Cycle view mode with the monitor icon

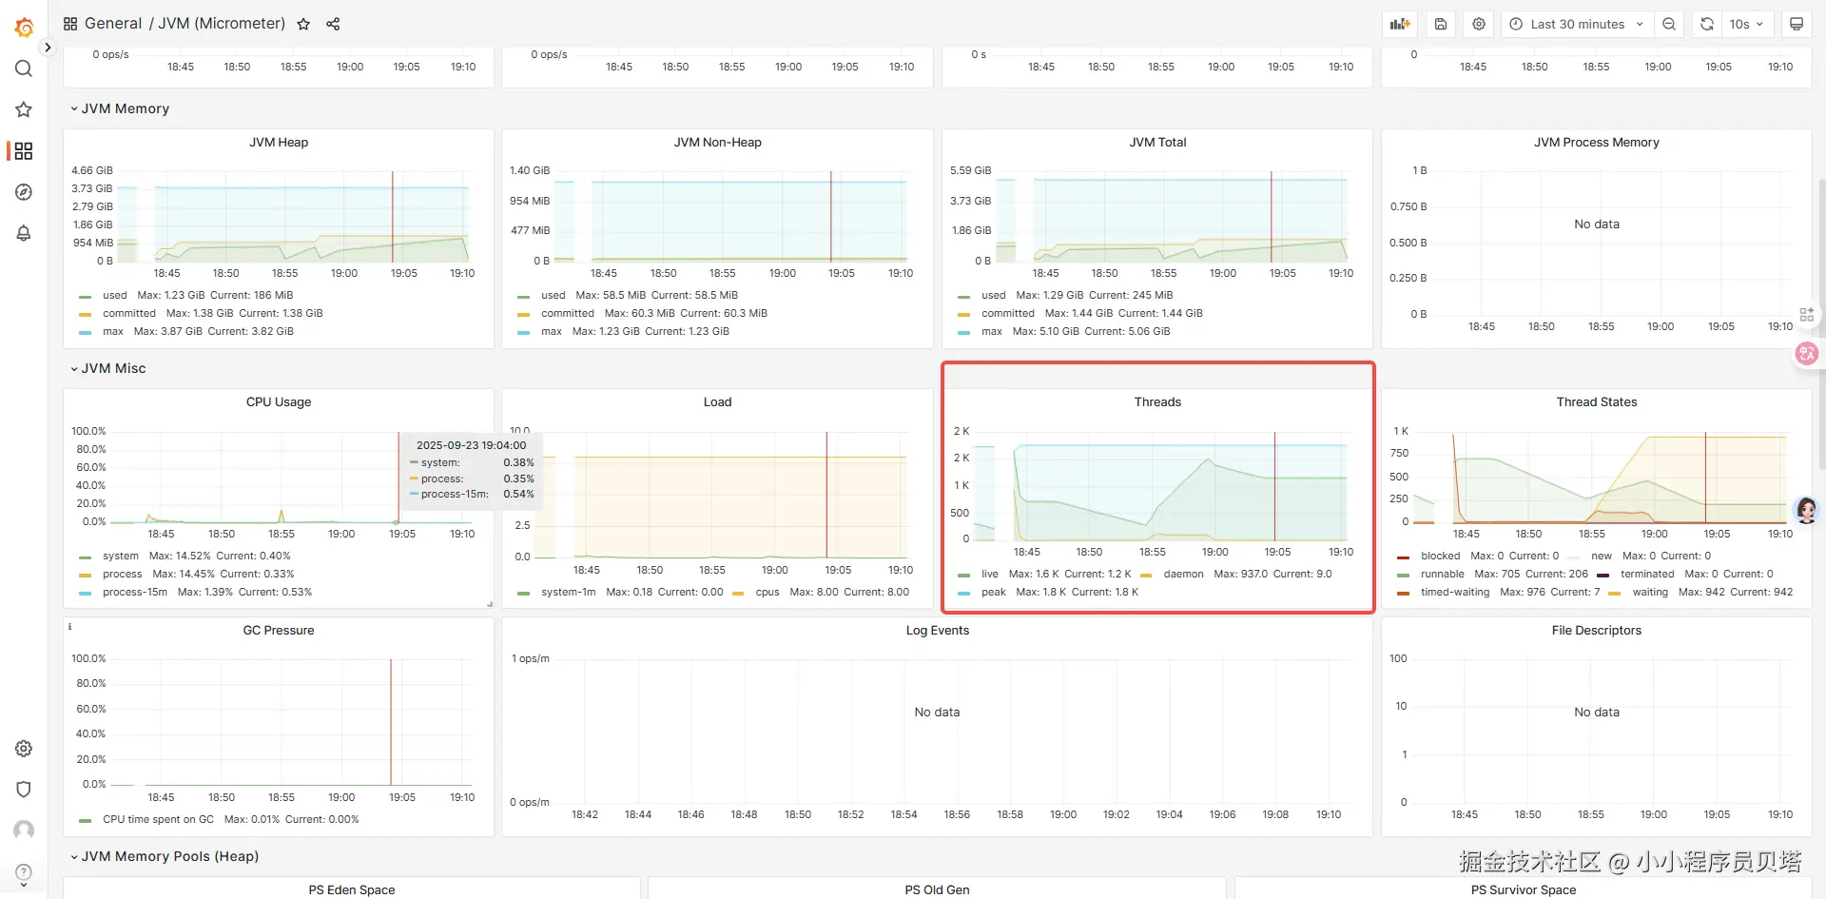coord(1797,24)
